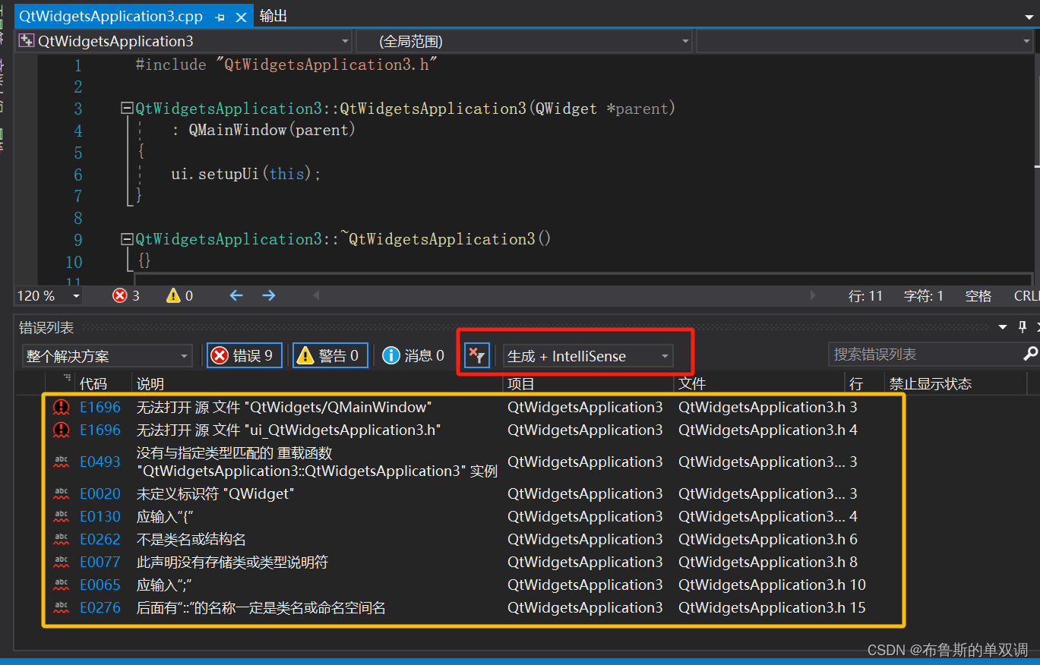1040x665 pixels.
Task: Click the navigate forward blue arrow
Action: point(269,295)
